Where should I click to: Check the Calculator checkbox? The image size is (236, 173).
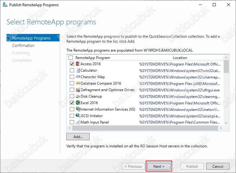(72, 70)
